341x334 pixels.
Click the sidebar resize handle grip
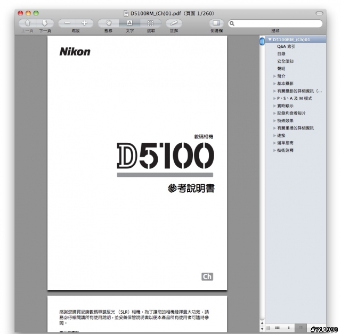[x=268, y=328]
